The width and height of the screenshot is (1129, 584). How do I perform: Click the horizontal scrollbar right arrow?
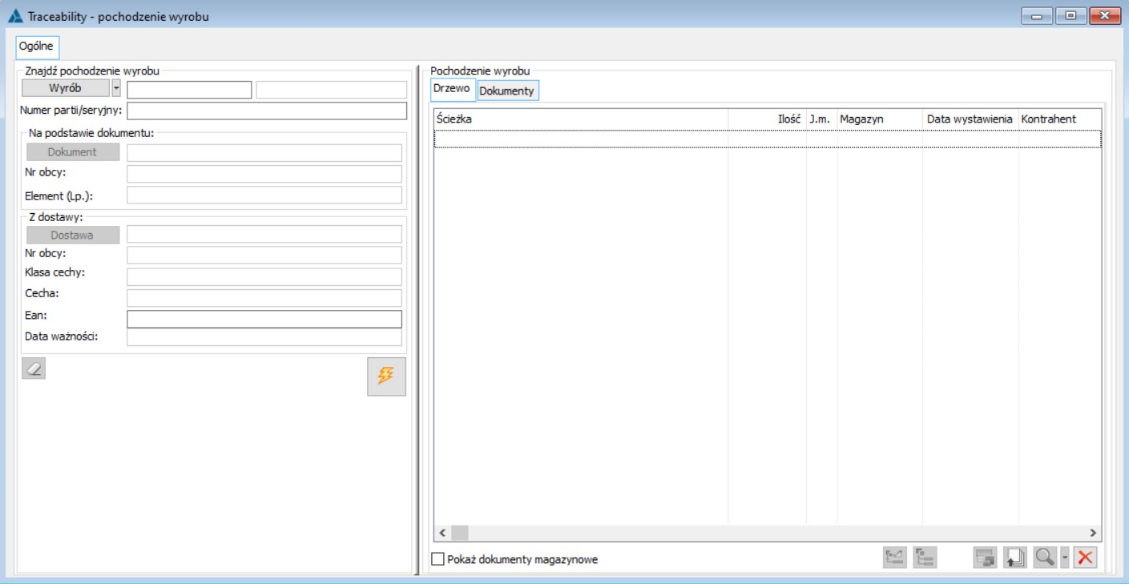tap(1093, 533)
